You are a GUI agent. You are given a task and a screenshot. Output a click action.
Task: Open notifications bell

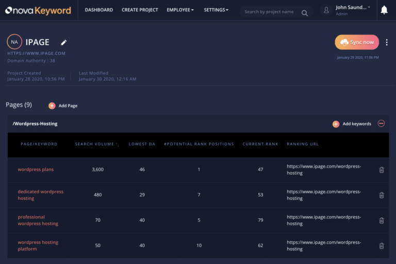[x=384, y=10]
